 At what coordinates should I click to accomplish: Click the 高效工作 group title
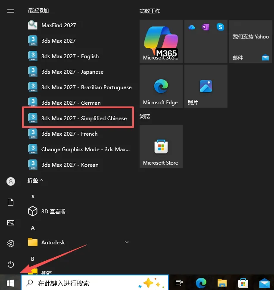pyautogui.click(x=150, y=11)
